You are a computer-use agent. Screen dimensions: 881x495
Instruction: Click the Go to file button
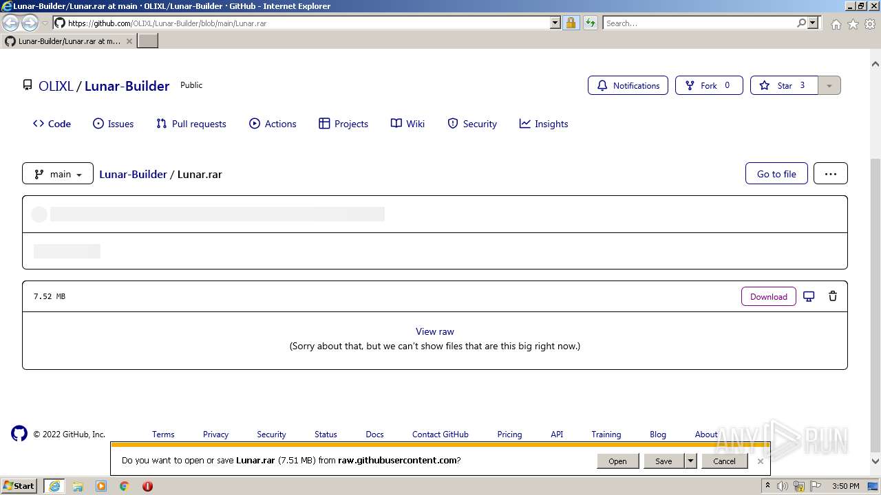tap(776, 174)
